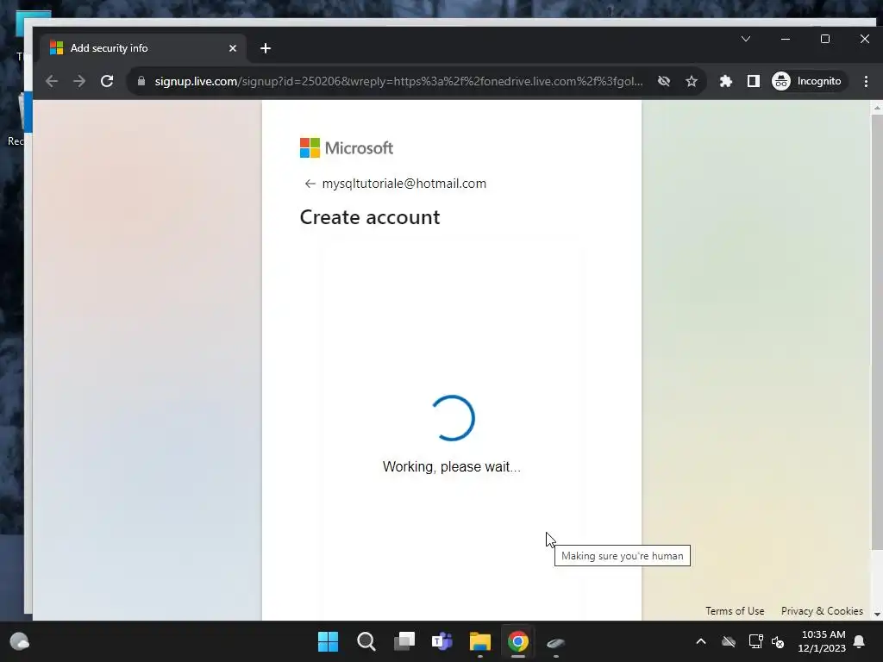Click the browser back arrow button

[x=52, y=81]
